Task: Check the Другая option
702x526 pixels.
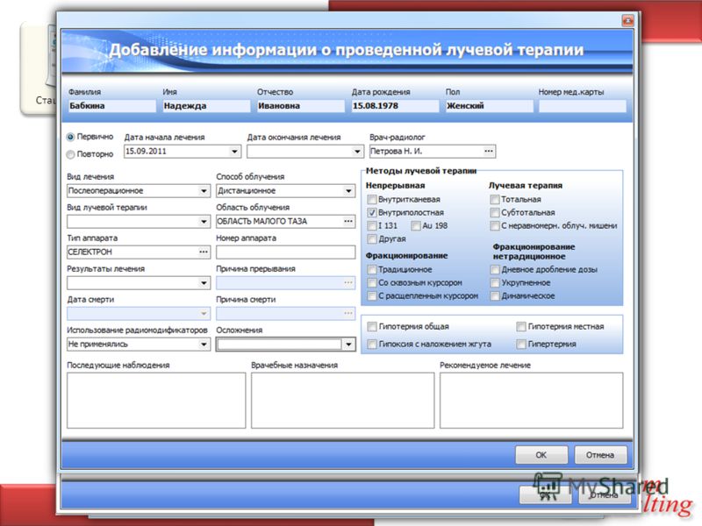Action: [x=371, y=238]
